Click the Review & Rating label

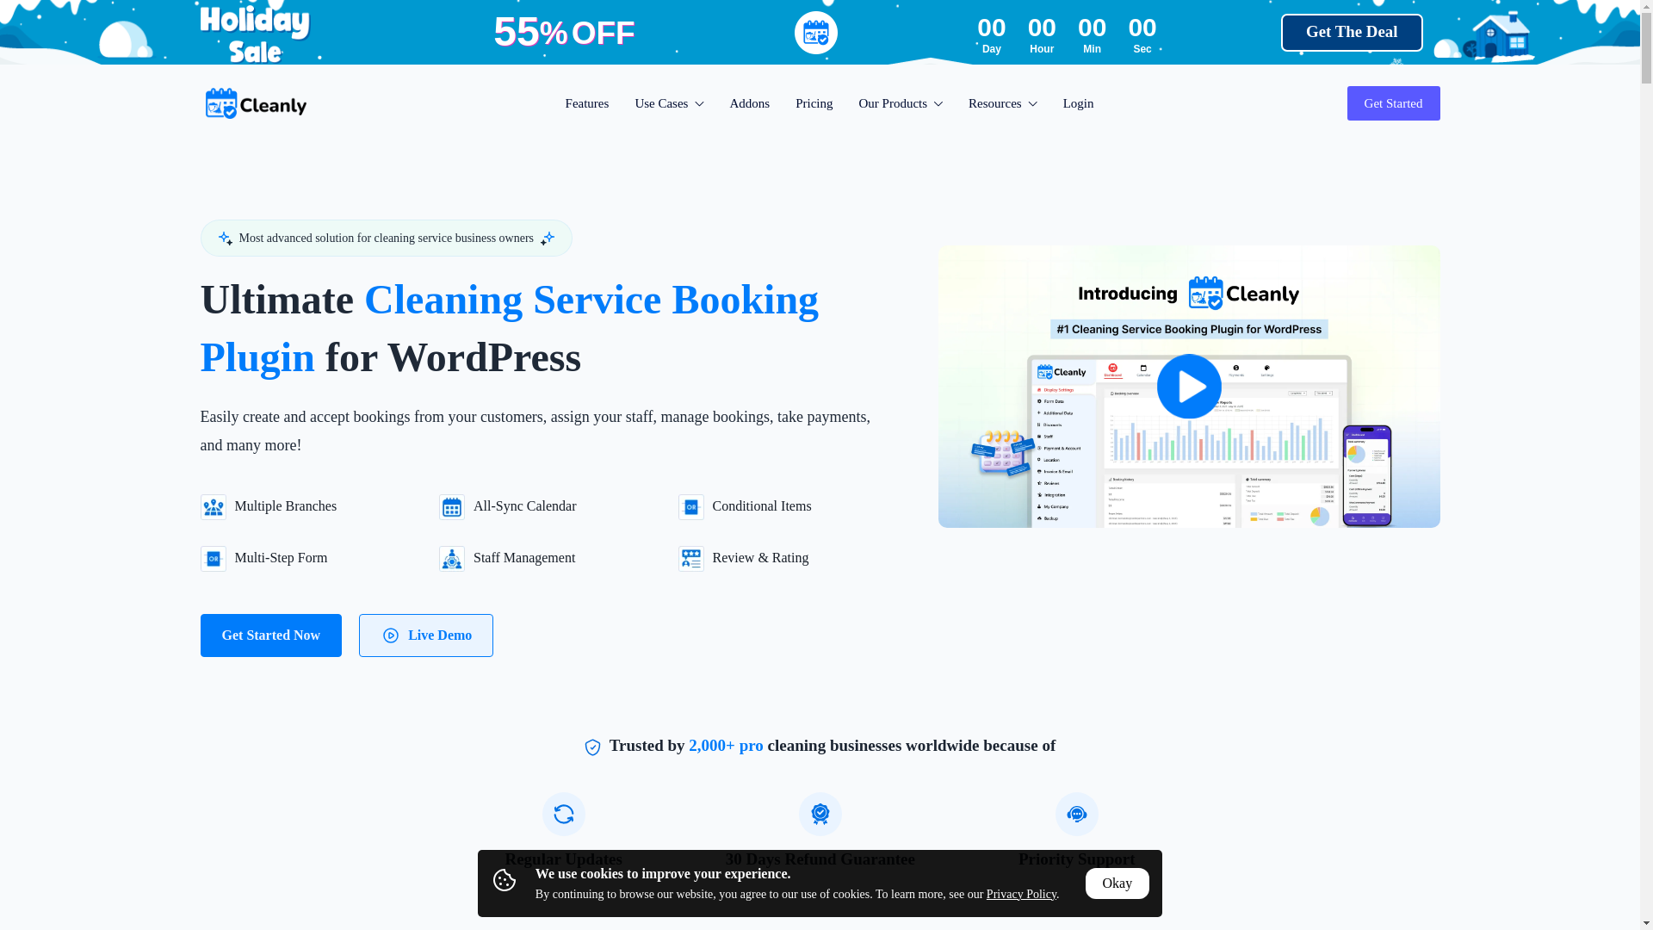coord(760,558)
